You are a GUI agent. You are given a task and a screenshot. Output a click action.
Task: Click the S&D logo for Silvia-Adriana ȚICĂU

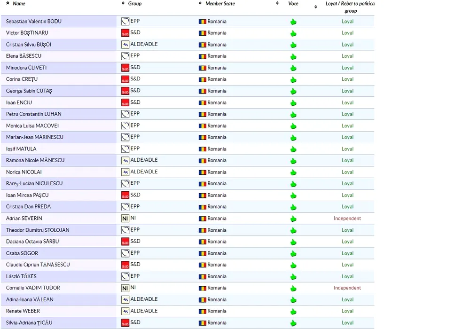point(125,323)
